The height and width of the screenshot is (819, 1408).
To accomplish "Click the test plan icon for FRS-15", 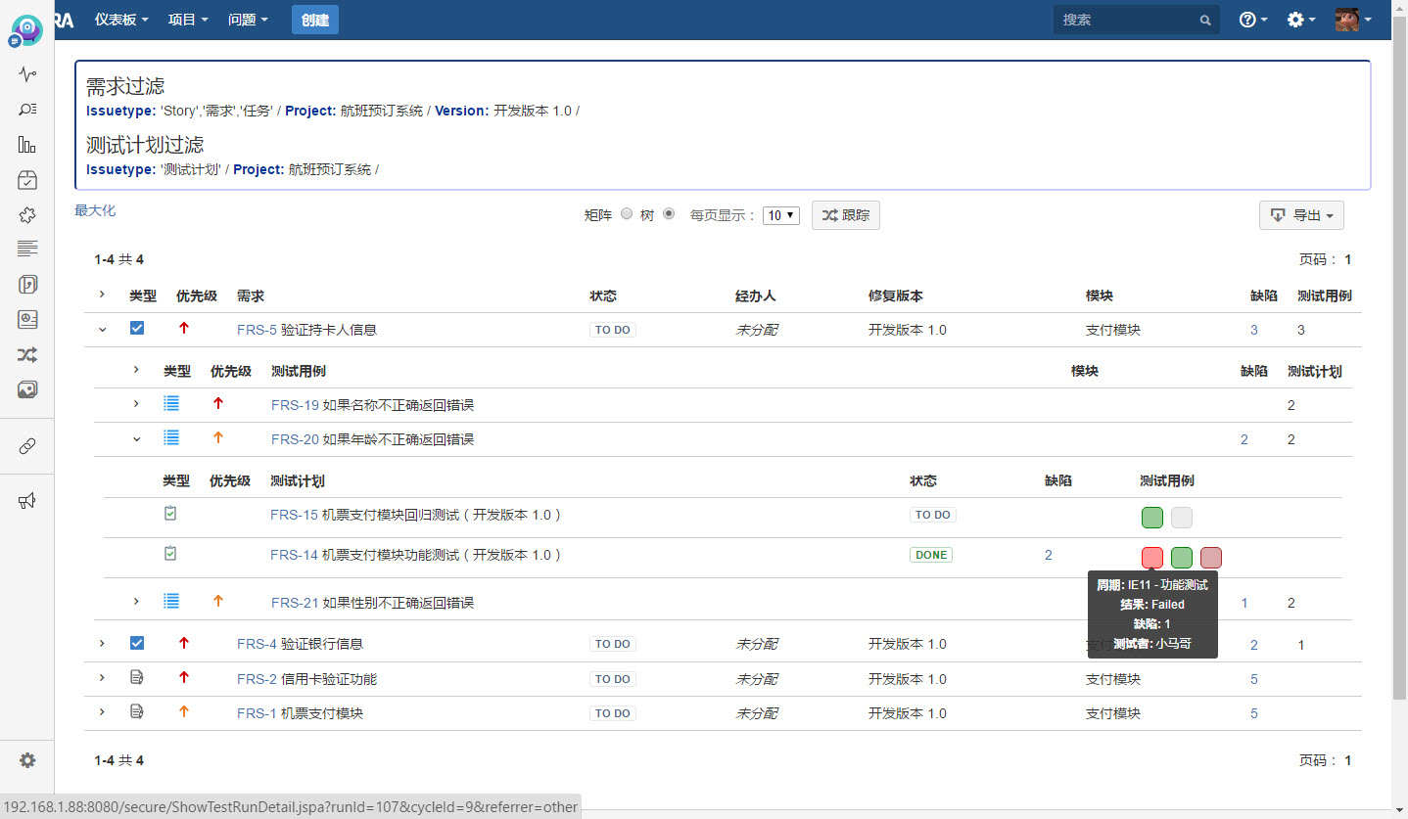I will coord(170,513).
